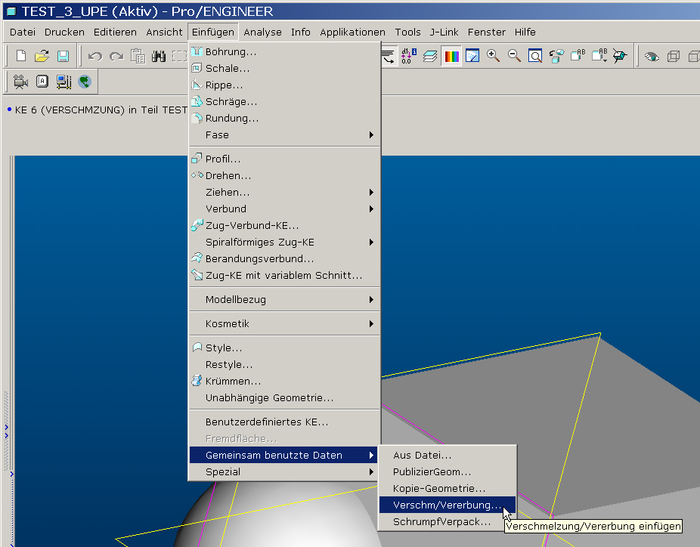Close the open Einfügen menu

tap(213, 32)
